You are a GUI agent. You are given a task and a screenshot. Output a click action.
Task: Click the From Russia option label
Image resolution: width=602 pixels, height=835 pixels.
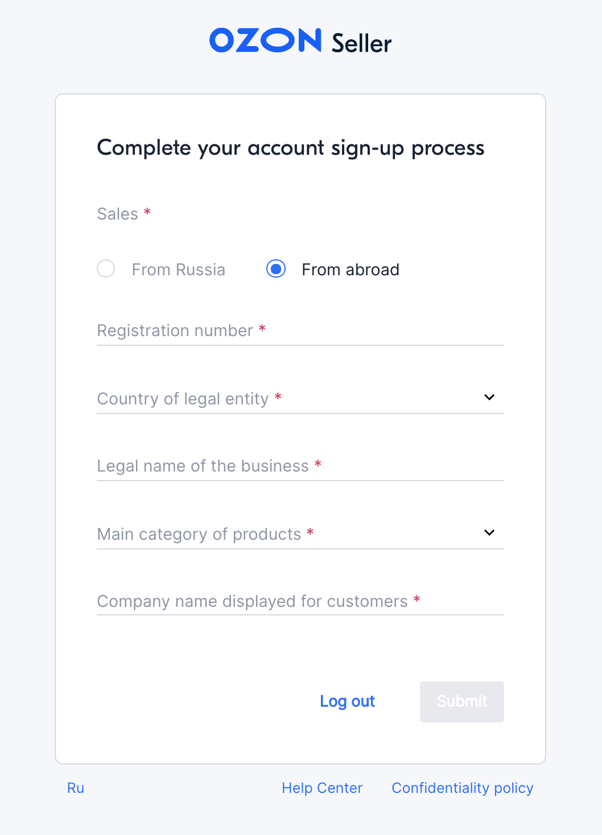[178, 270]
